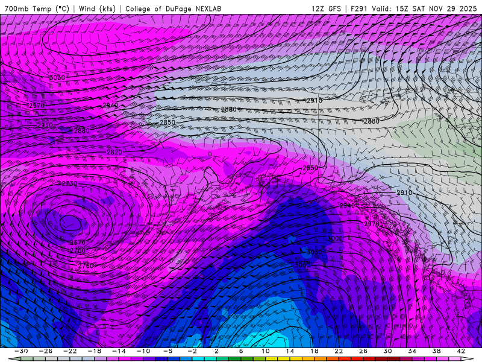Select the 30 colorbar tick label
This screenshot has width=482, height=362.
coord(387,351)
